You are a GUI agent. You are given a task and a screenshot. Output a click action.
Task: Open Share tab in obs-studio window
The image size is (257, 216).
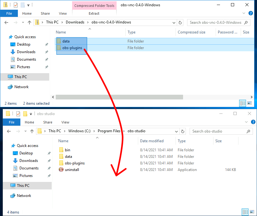point(48,122)
